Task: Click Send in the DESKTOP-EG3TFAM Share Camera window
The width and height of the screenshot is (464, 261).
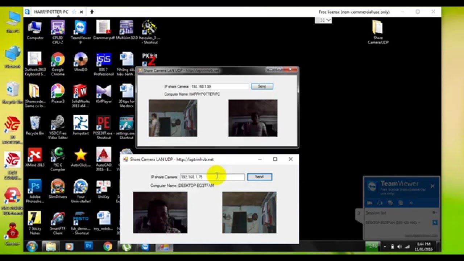Action: [x=259, y=177]
